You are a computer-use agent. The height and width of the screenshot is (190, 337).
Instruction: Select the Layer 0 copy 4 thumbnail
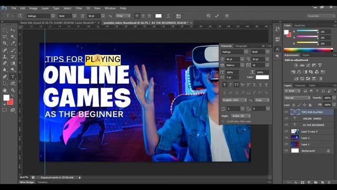[295, 131]
